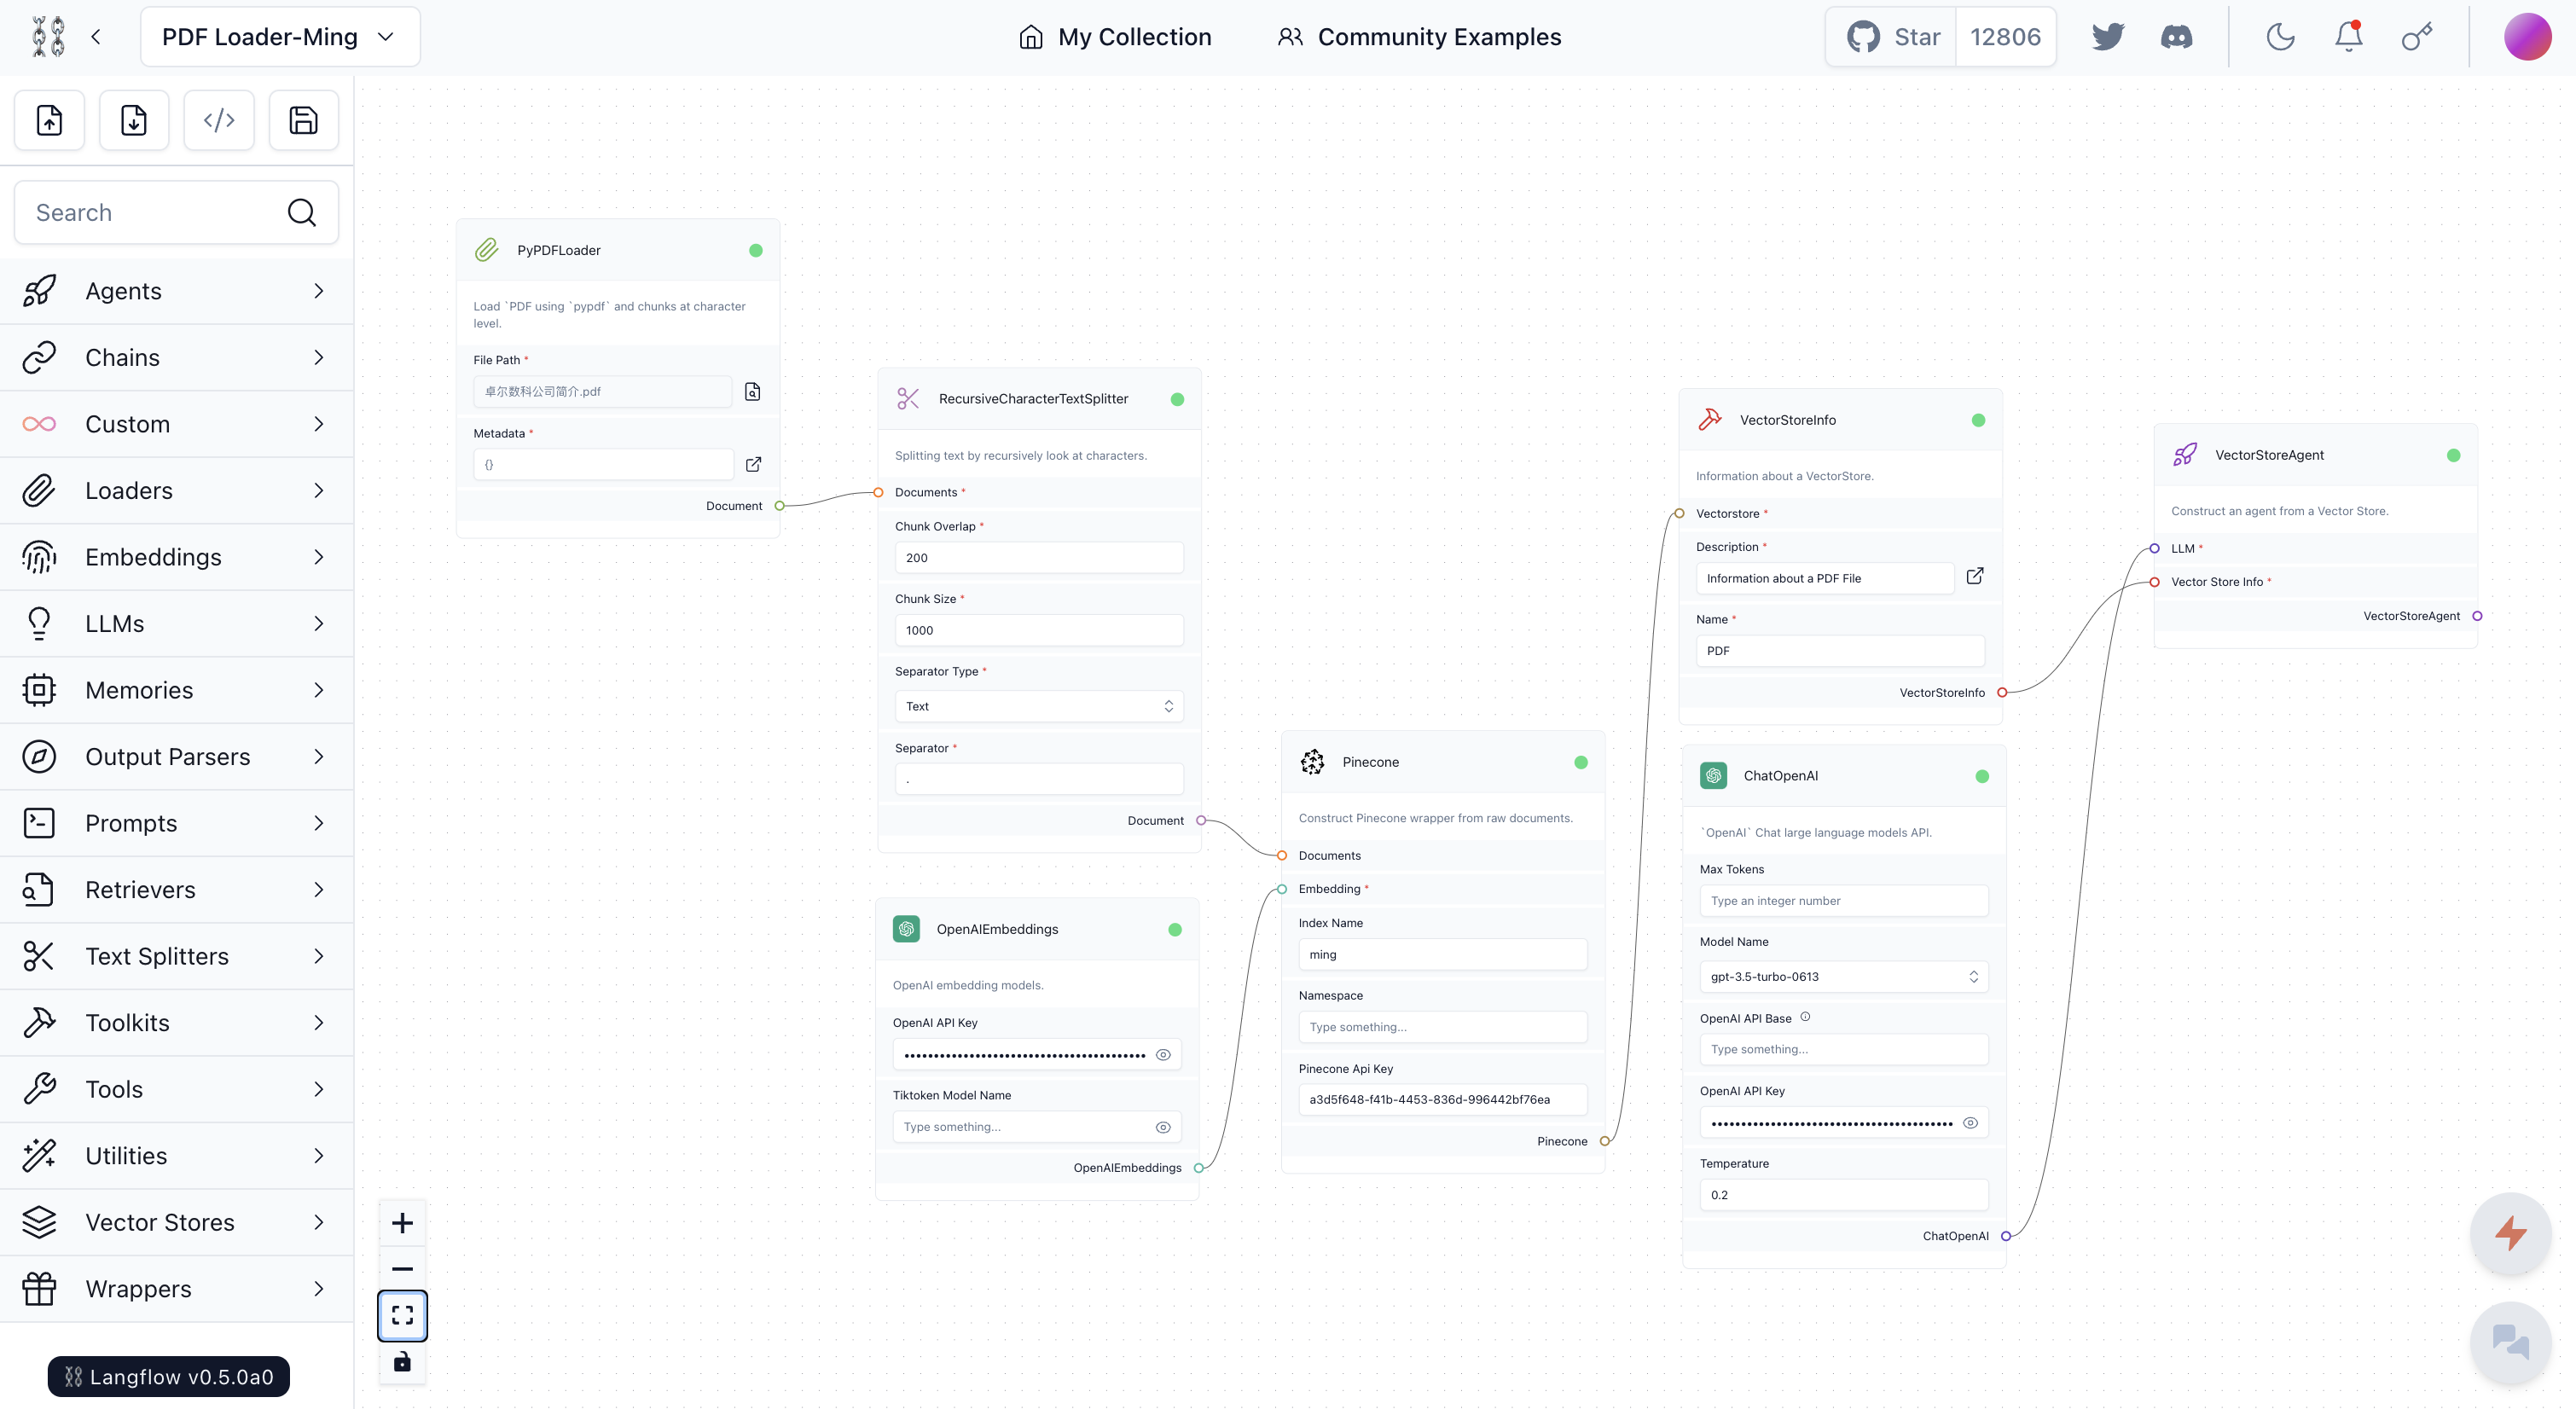Image resolution: width=2576 pixels, height=1409 pixels.
Task: Expand the Loaders category
Action: click(176, 491)
